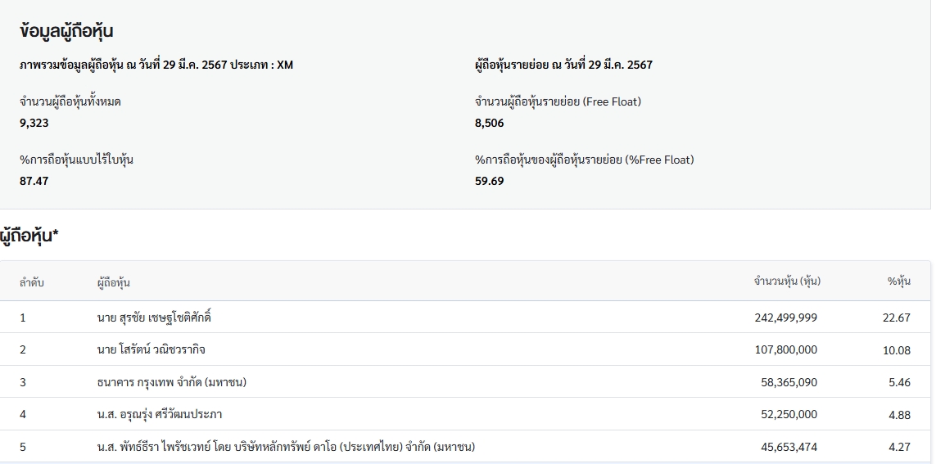Click the ผู้ถือหุ้น column header
Viewport: 936px width, 464px height.
click(x=114, y=282)
